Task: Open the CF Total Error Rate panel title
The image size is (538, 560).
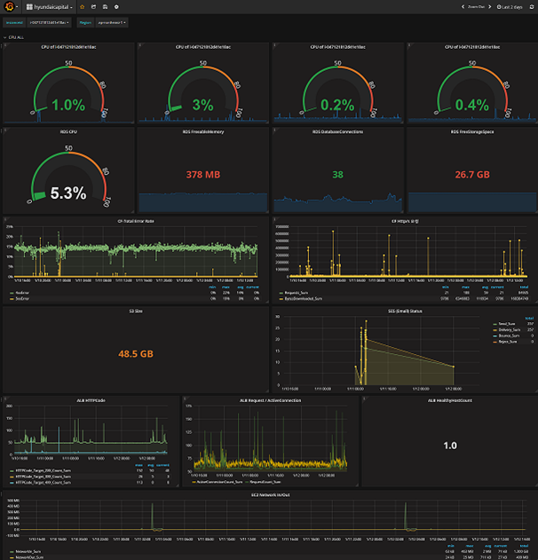Action: pyautogui.click(x=136, y=222)
